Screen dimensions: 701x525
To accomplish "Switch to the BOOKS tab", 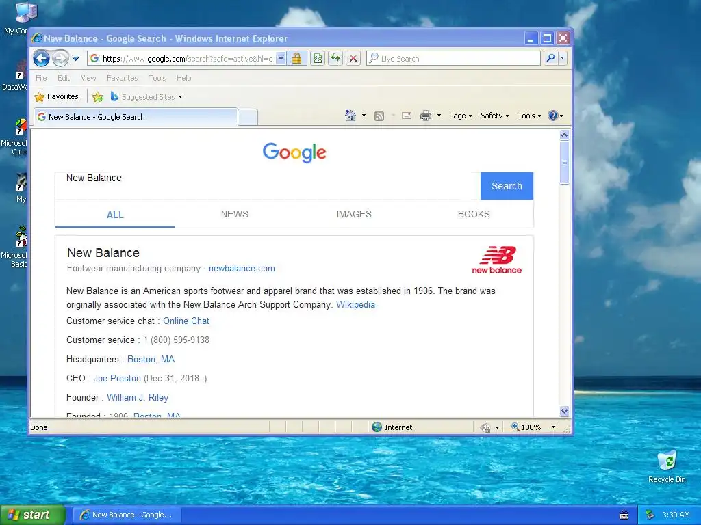I will [x=474, y=214].
